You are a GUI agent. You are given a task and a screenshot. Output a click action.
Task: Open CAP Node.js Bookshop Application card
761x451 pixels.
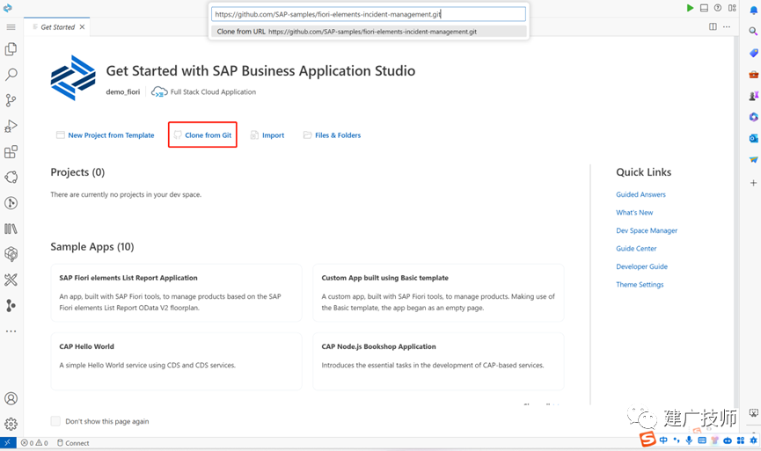[438, 361]
